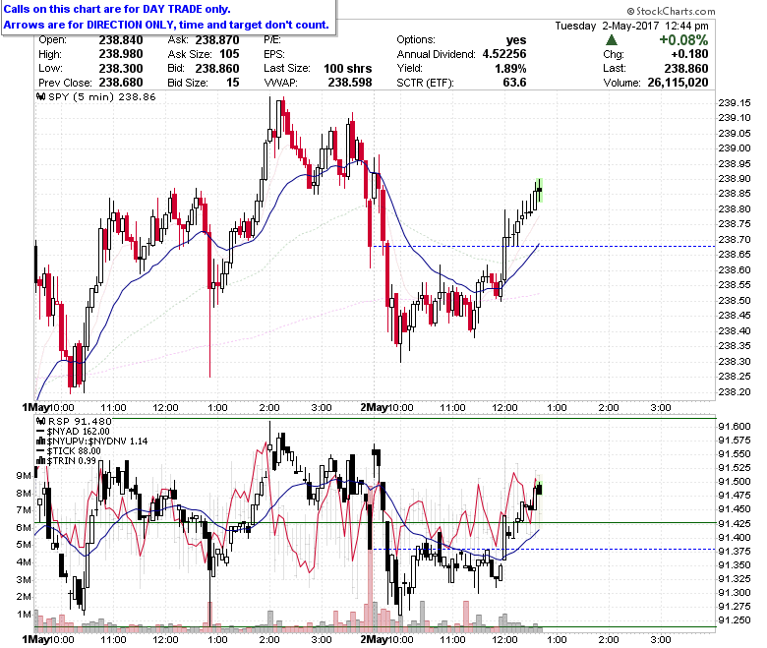This screenshot has height=648, width=767.
Task: Click the SCTR (ETF) value 63.6
Action: coord(514,83)
